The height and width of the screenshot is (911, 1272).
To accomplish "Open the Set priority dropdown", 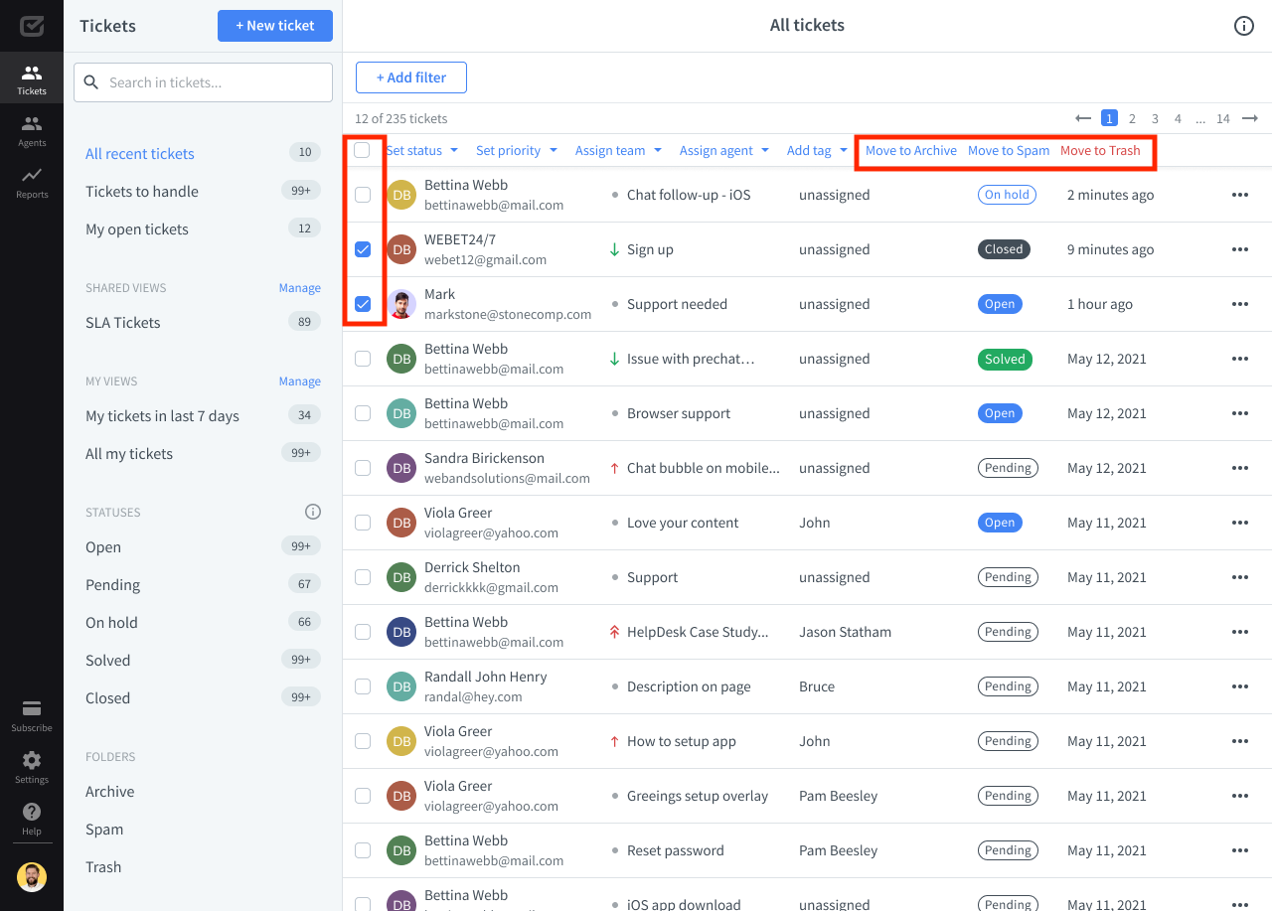I will pos(516,151).
